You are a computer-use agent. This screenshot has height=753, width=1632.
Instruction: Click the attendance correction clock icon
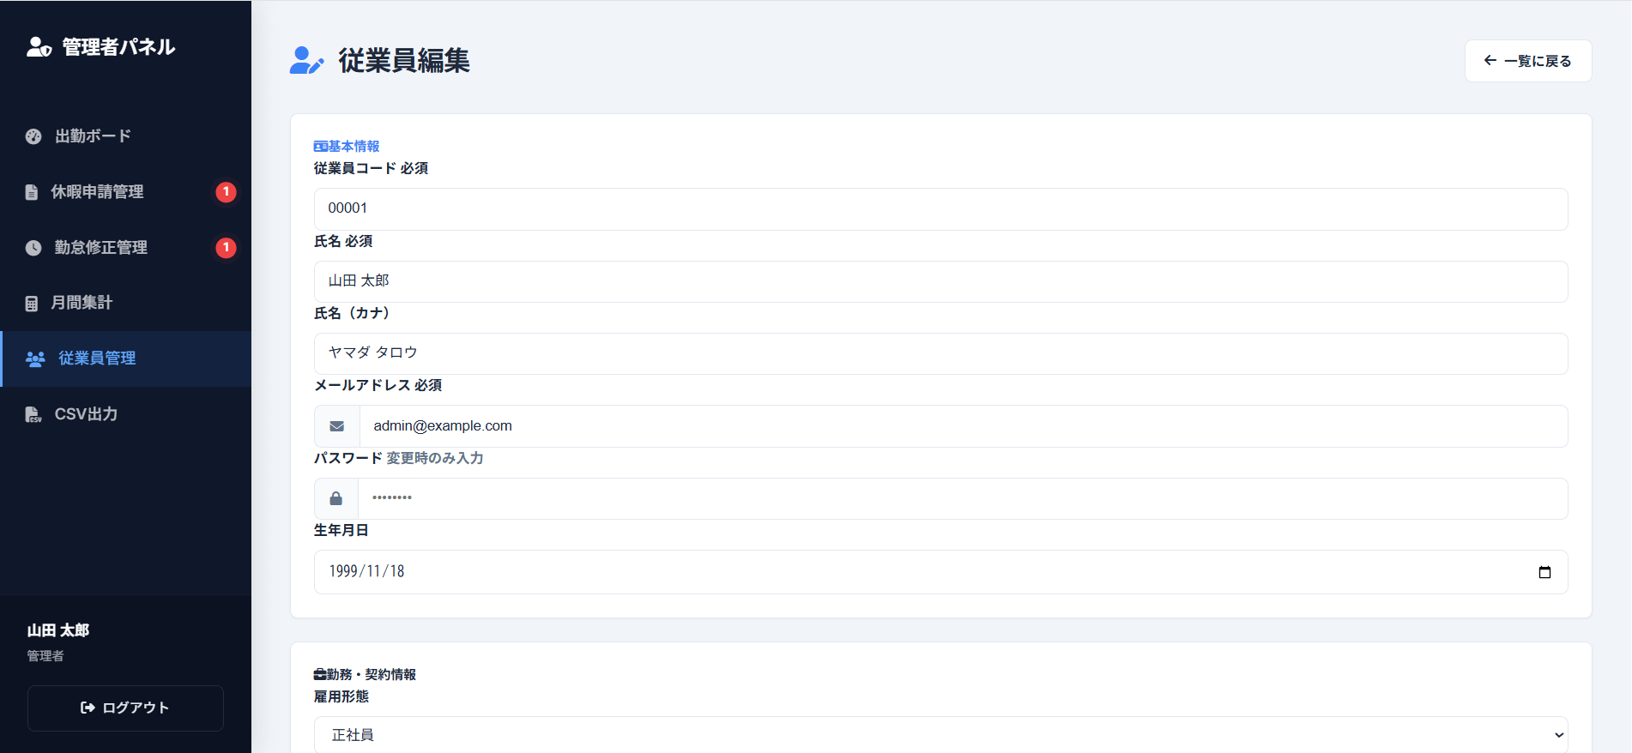click(x=33, y=248)
